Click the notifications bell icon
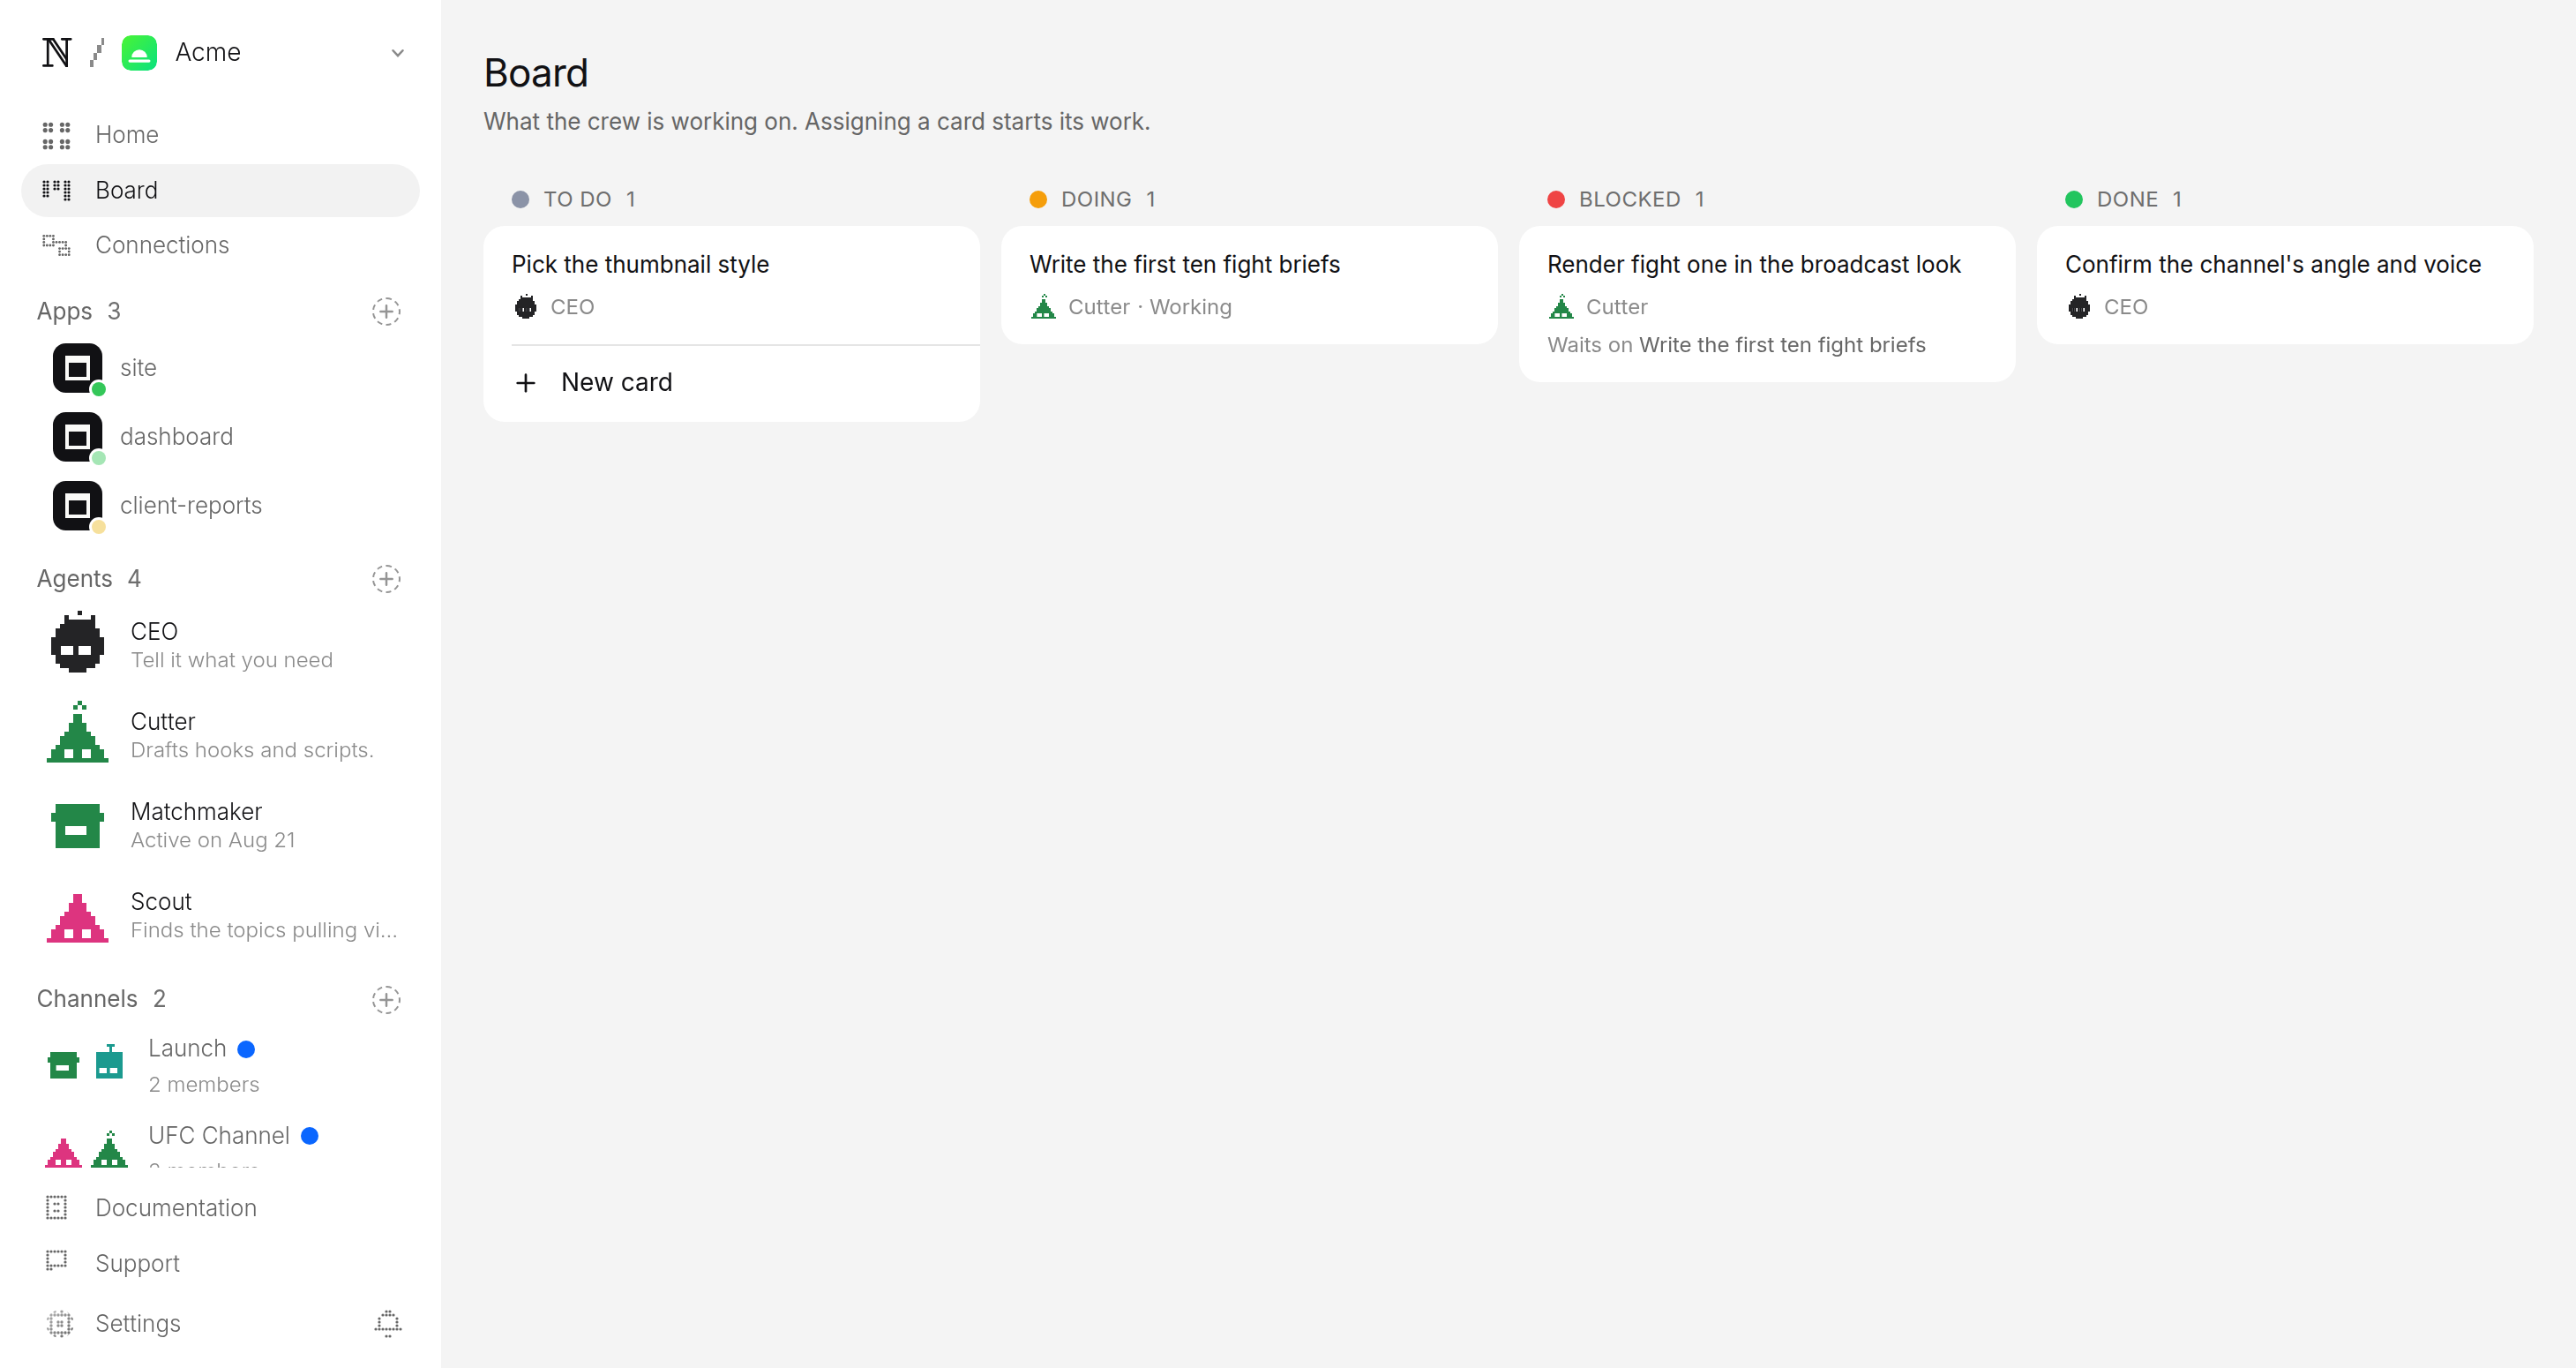The image size is (2576, 1368). (388, 1323)
